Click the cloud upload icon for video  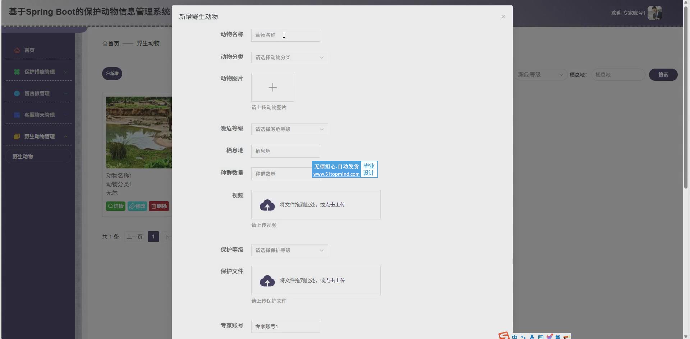tap(267, 205)
